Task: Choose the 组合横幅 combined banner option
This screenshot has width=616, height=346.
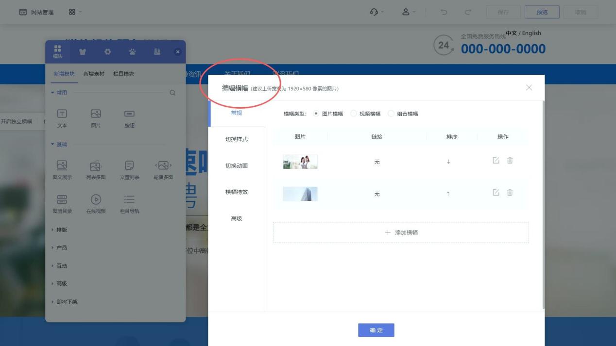Action: click(391, 114)
